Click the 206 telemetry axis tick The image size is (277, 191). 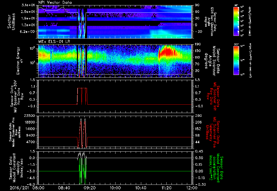pos(198,122)
